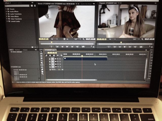Select the Selection arrow tool
The height and width of the screenshot is (121, 162).
41,51
